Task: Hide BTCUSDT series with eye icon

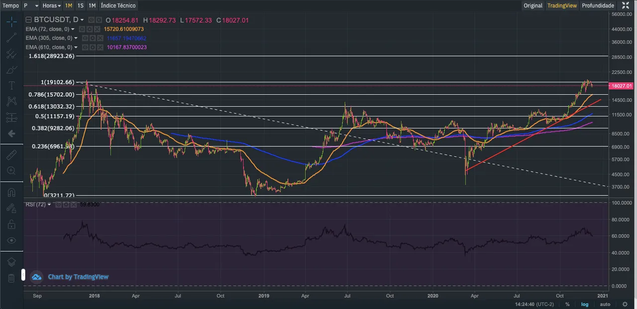Action: 92,20
